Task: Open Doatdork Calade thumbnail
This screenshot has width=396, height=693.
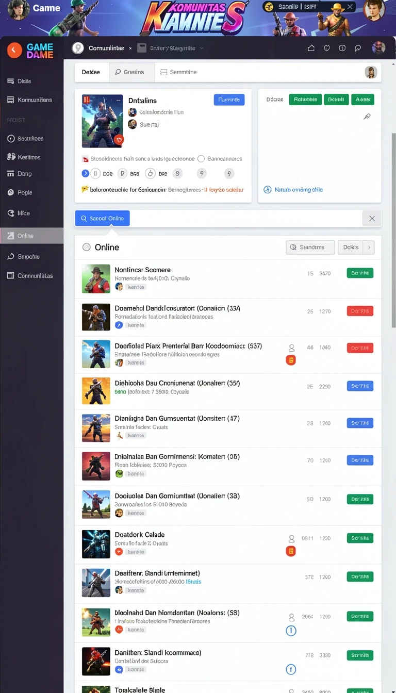Action: pyautogui.click(x=96, y=544)
